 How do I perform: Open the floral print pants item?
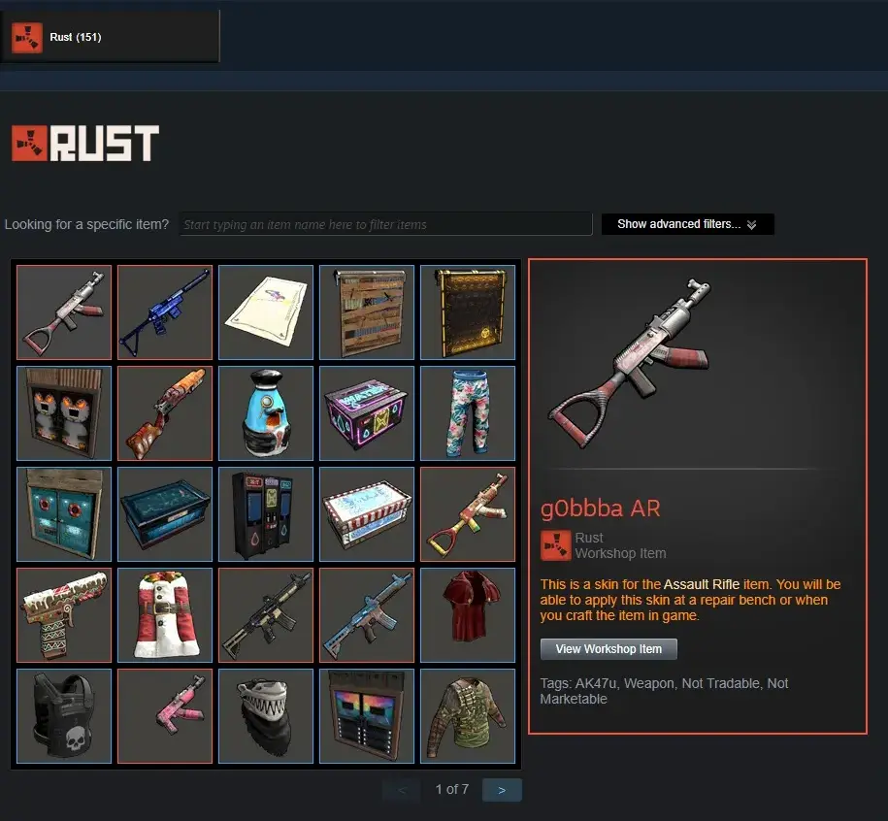tap(468, 413)
